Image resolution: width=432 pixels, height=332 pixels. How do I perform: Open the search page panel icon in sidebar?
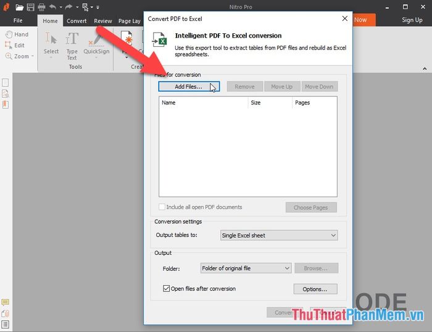click(5, 94)
